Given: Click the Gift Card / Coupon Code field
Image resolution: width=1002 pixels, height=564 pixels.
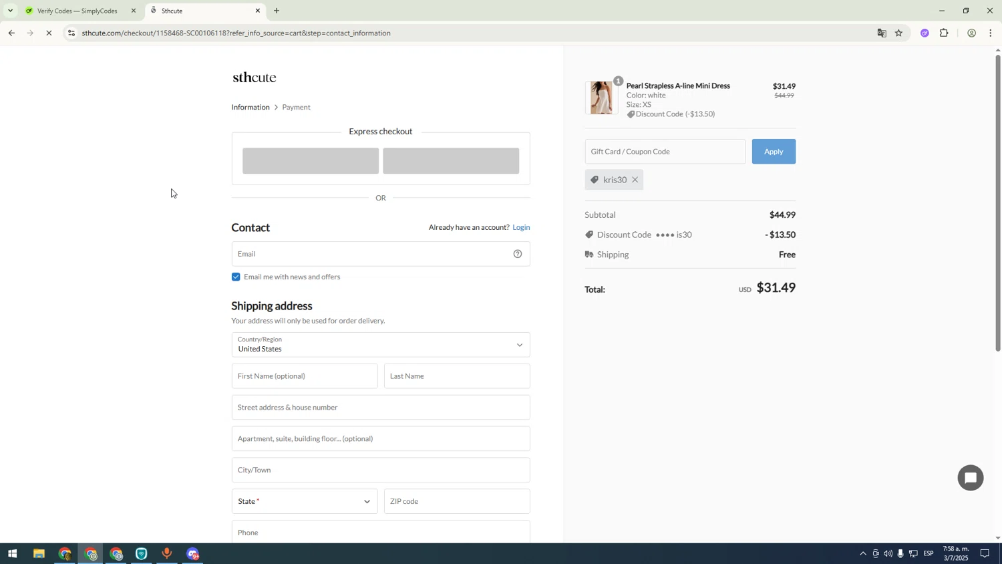Looking at the screenshot, I should coord(665,152).
